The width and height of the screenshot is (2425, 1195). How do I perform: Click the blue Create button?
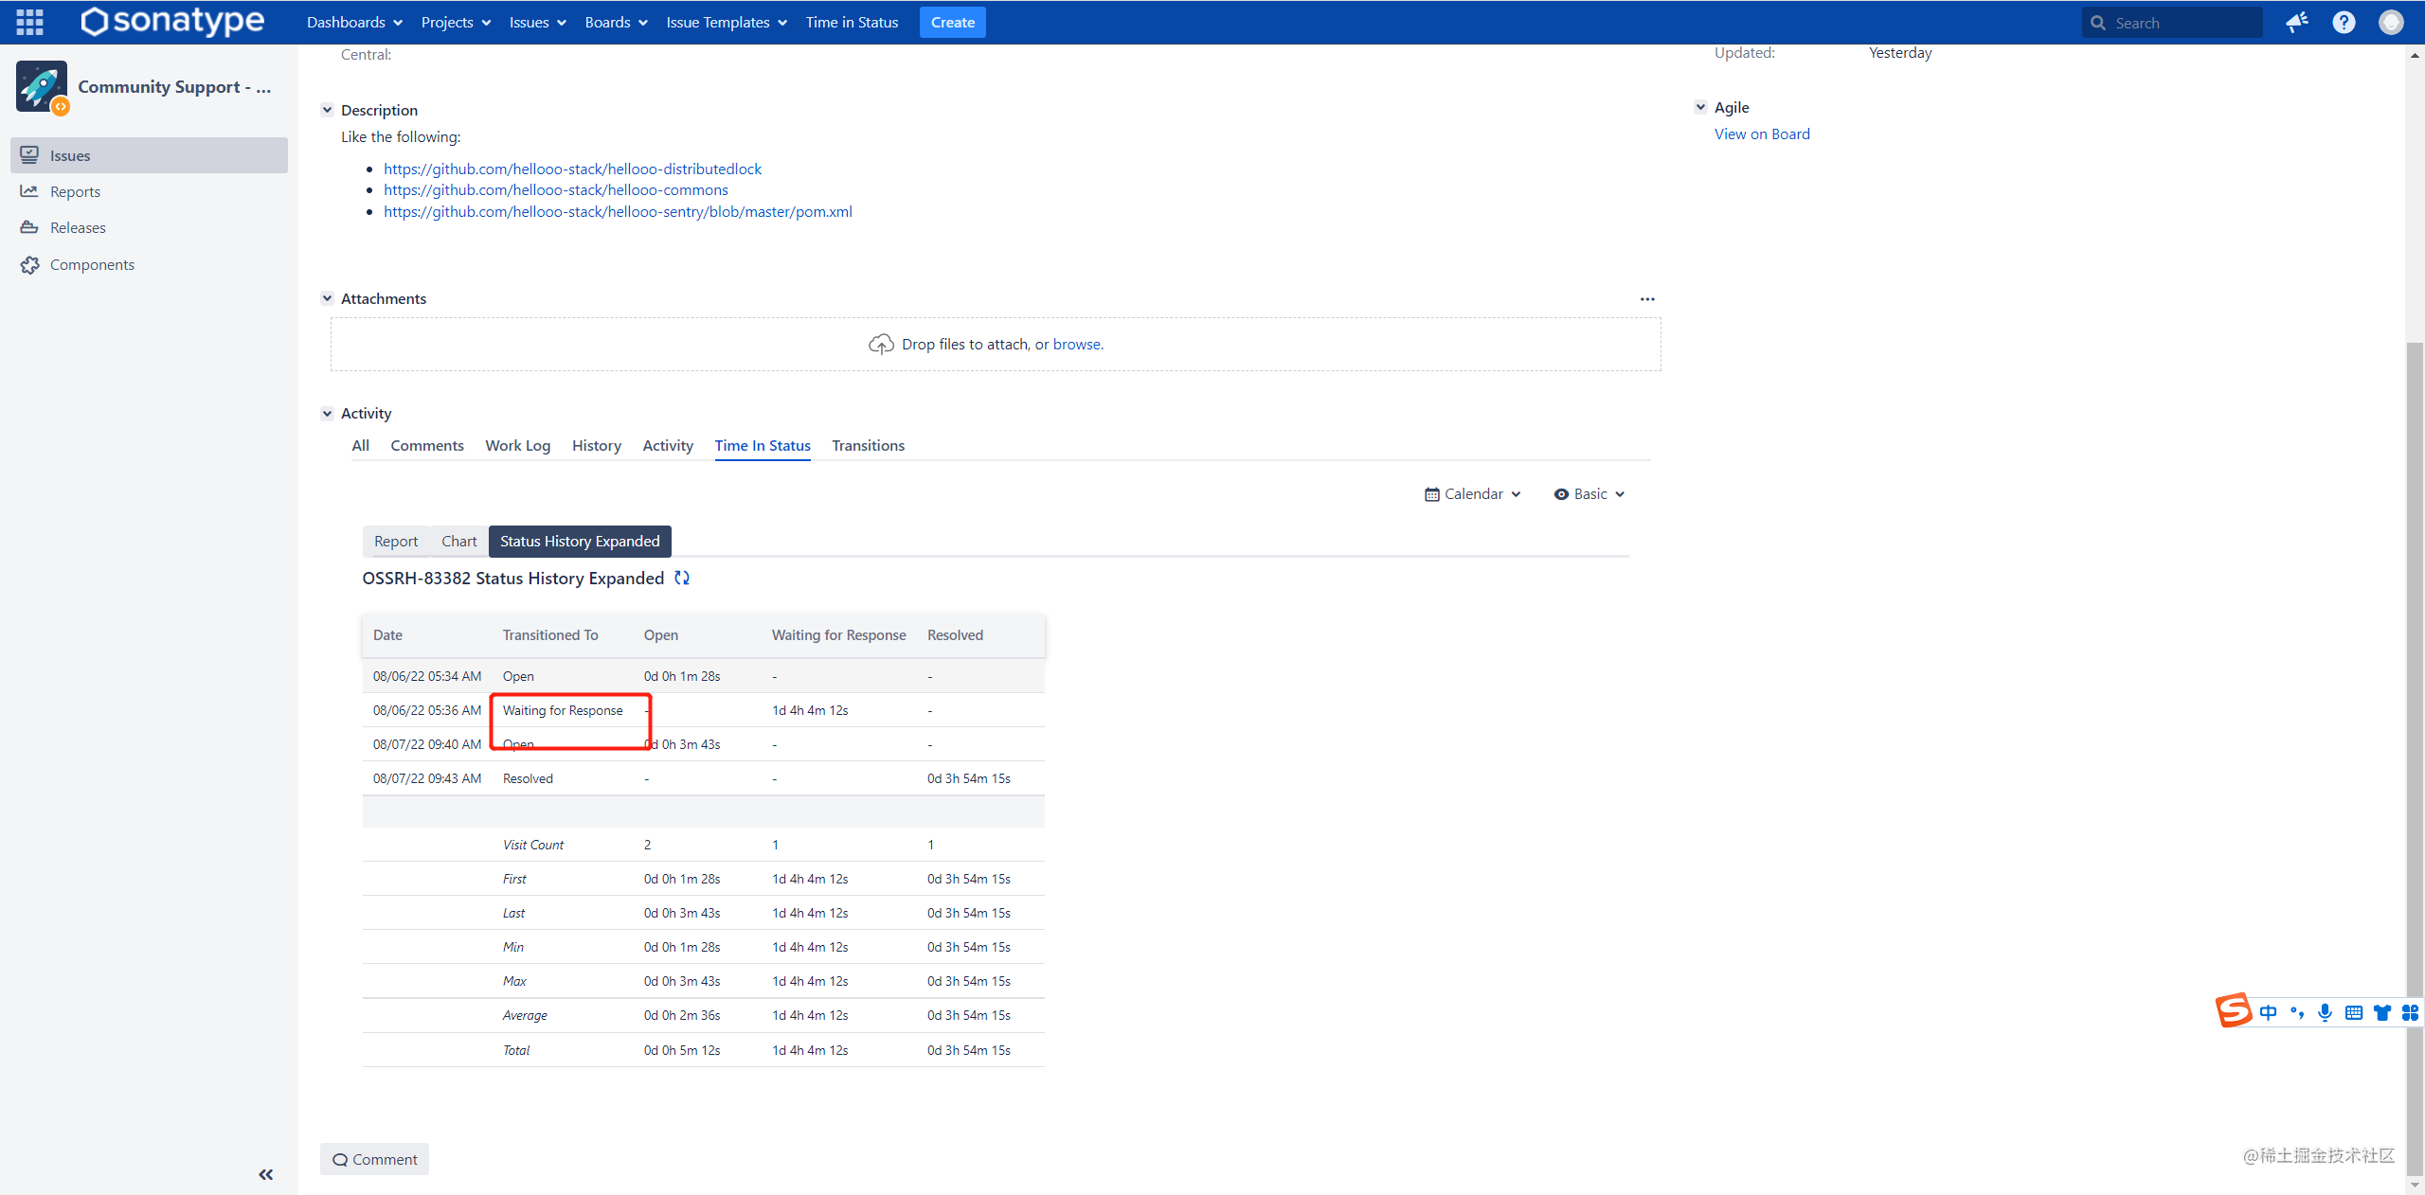coord(952,22)
